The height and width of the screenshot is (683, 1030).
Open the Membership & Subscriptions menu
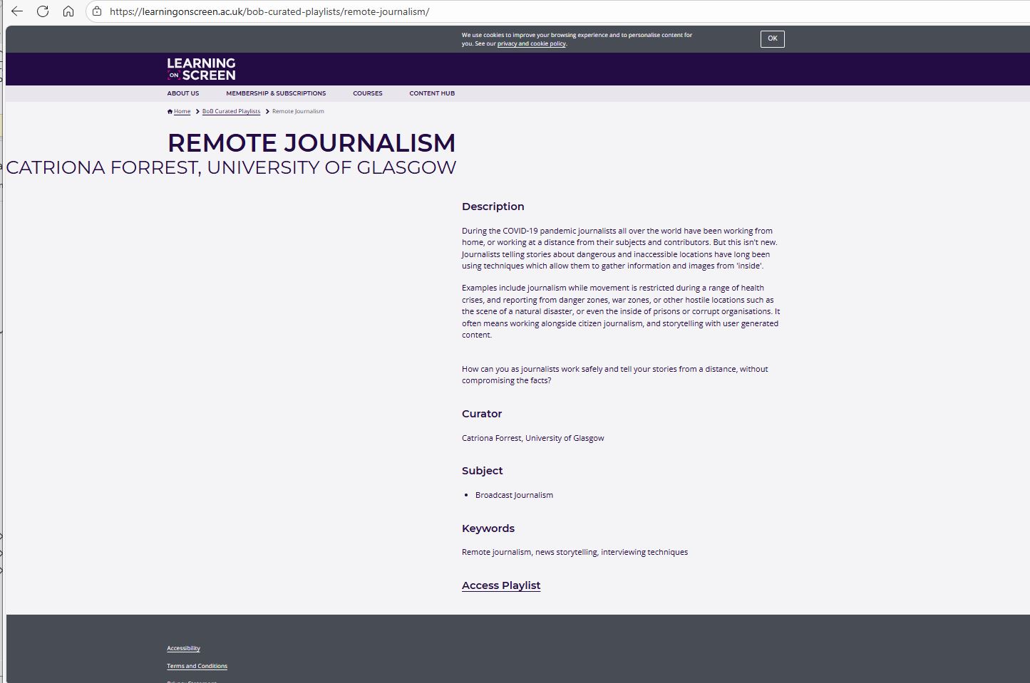coord(276,93)
